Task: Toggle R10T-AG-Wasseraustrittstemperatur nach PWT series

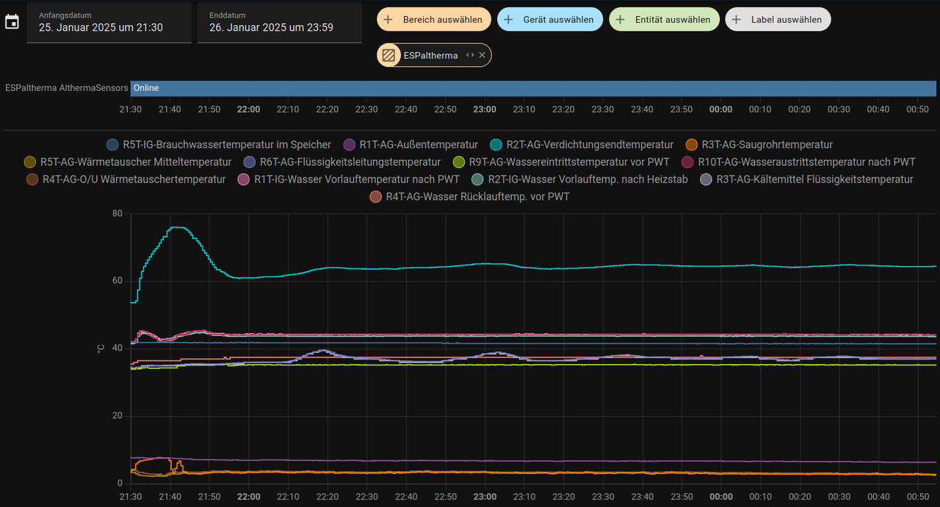Action: (798, 161)
